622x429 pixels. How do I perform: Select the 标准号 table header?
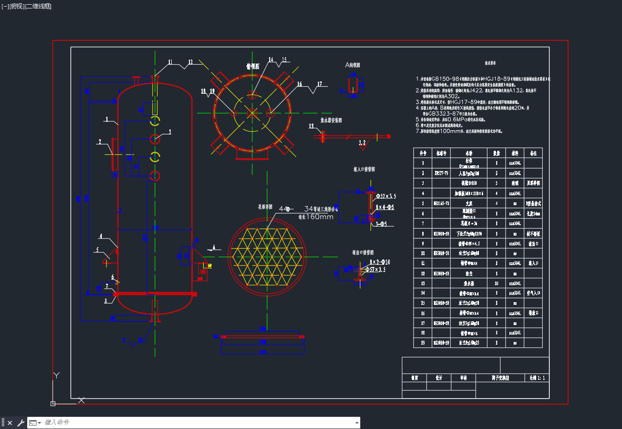pos(441,153)
